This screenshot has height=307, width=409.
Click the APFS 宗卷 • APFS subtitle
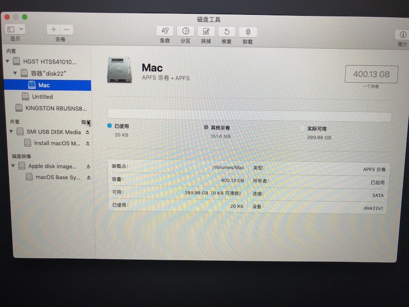(166, 78)
